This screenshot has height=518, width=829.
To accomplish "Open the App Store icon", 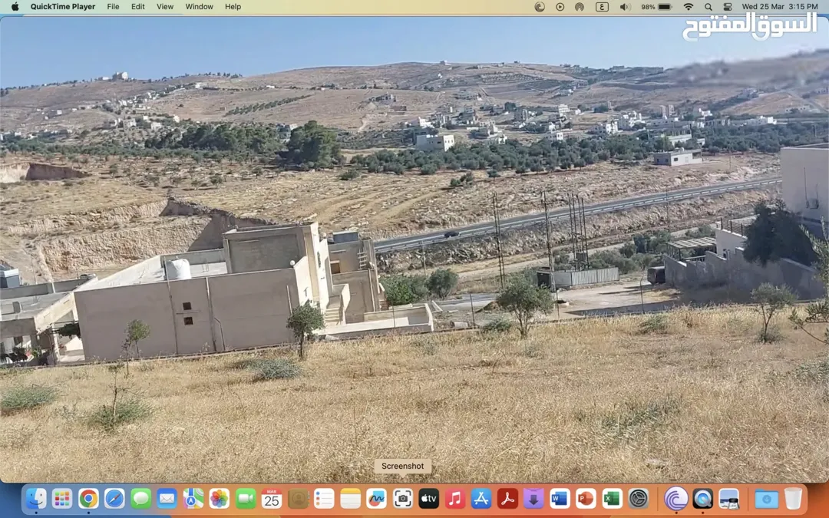I will [481, 499].
